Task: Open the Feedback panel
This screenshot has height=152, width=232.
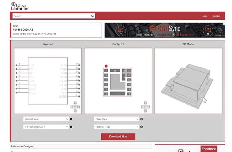Action: (x=209, y=149)
